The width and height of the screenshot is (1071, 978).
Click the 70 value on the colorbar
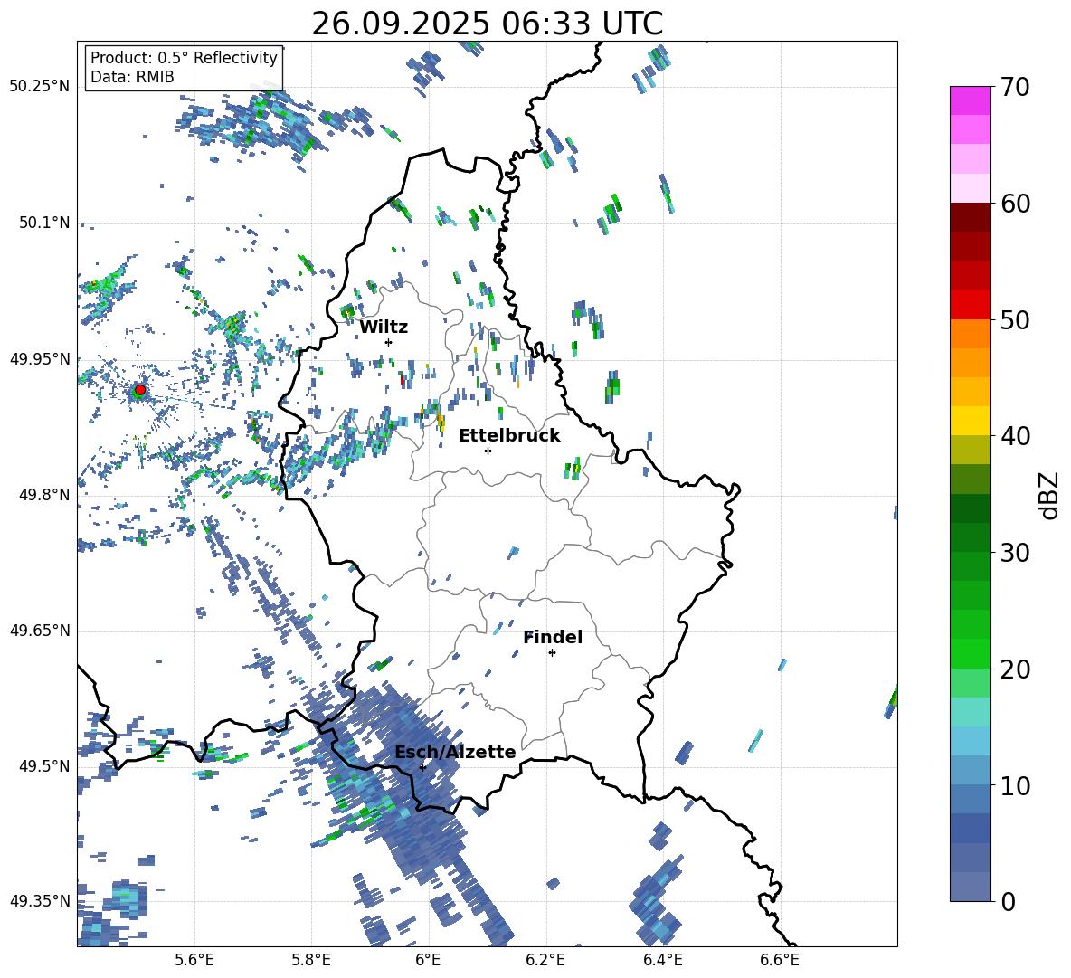(1015, 87)
